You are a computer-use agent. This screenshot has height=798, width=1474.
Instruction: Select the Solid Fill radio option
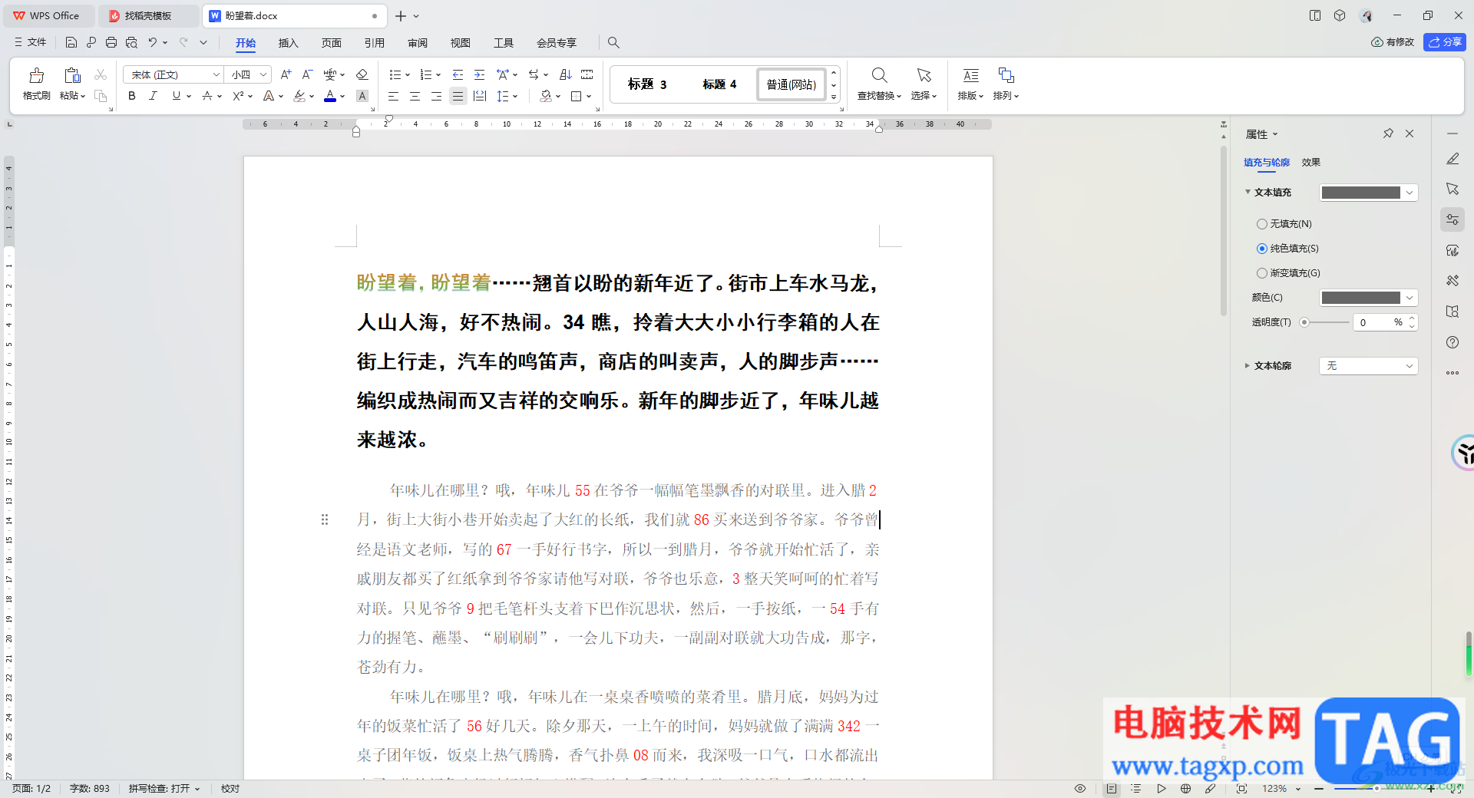pos(1261,249)
